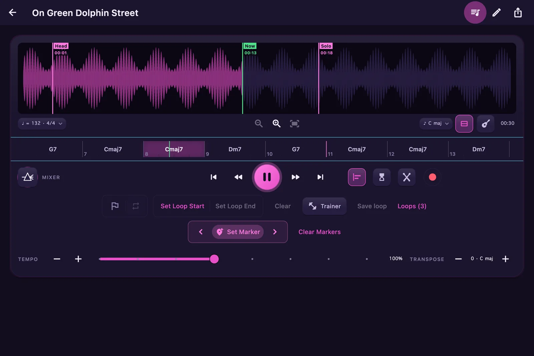Transpose down with the minus button
Image resolution: width=534 pixels, height=356 pixels.
(458, 259)
